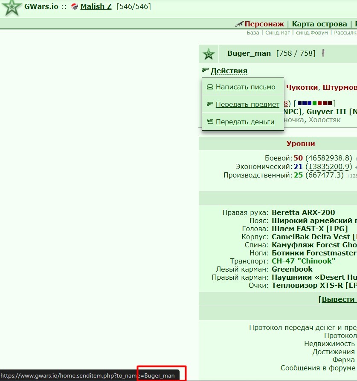Click the Широкий армейский belt item

click(314, 221)
